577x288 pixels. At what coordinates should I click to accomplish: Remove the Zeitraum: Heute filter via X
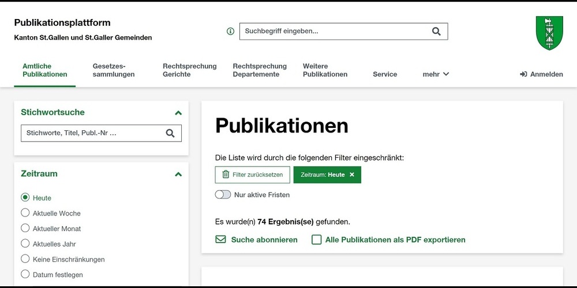352,175
